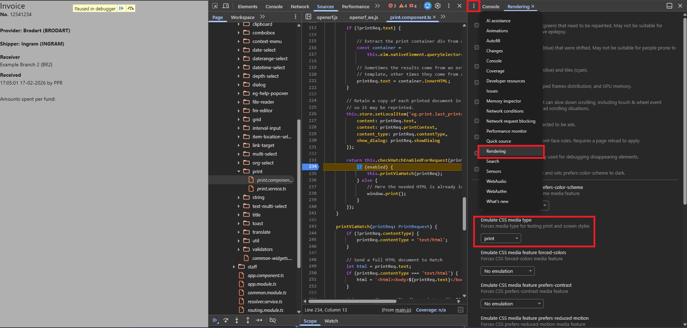Enable the layout shift regions checkbox
687x328 pixels.
[477, 48]
